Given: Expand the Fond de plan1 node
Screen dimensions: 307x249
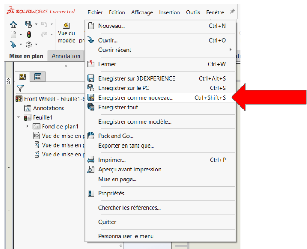Looking at the screenshot, I should click(28, 127).
